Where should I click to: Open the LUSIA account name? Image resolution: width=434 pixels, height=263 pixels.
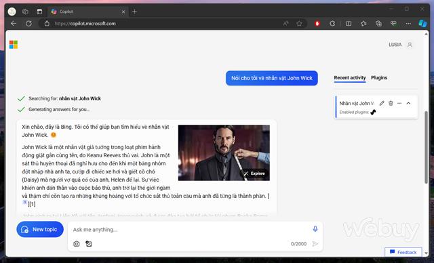pos(395,45)
